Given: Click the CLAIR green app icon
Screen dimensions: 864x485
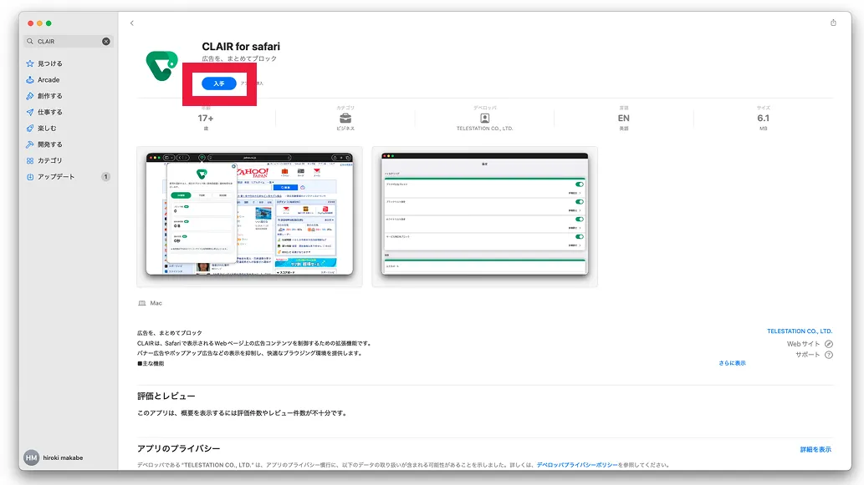Looking at the screenshot, I should pyautogui.click(x=162, y=66).
